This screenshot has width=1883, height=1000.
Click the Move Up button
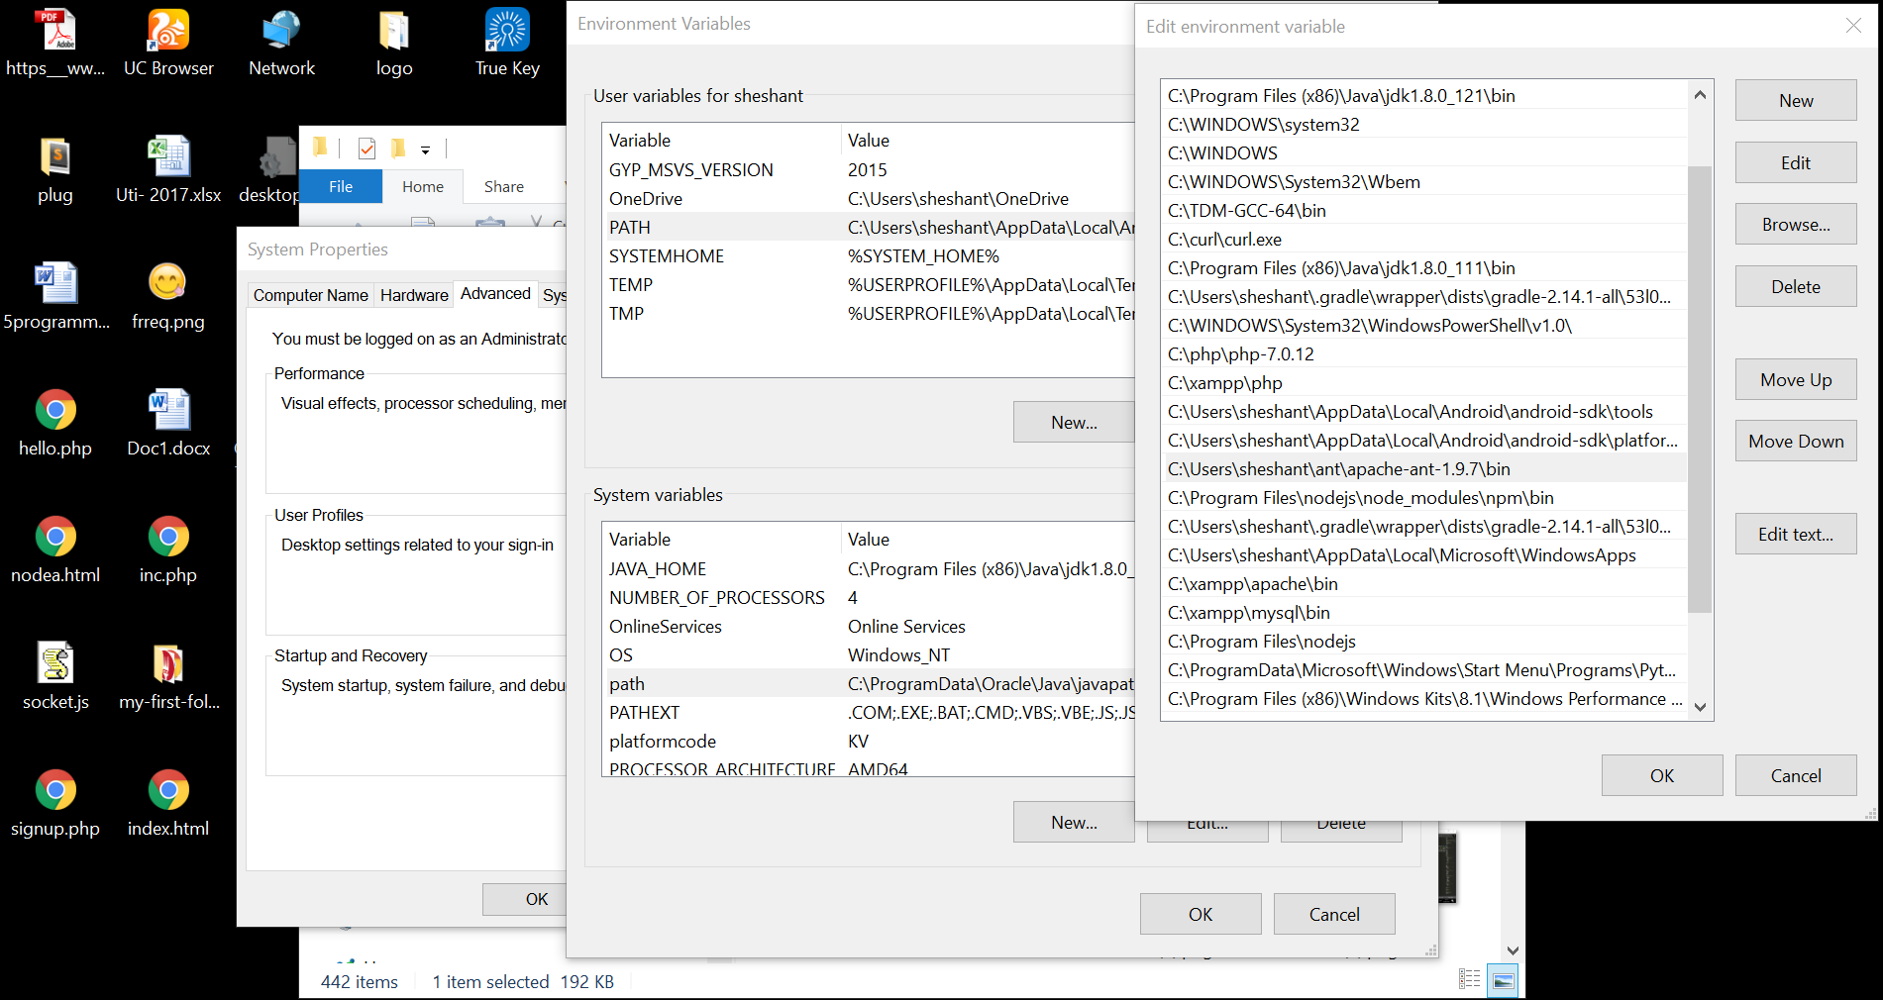click(1796, 380)
